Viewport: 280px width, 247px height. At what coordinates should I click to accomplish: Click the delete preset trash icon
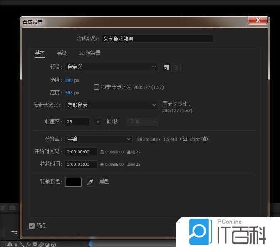[176, 67]
